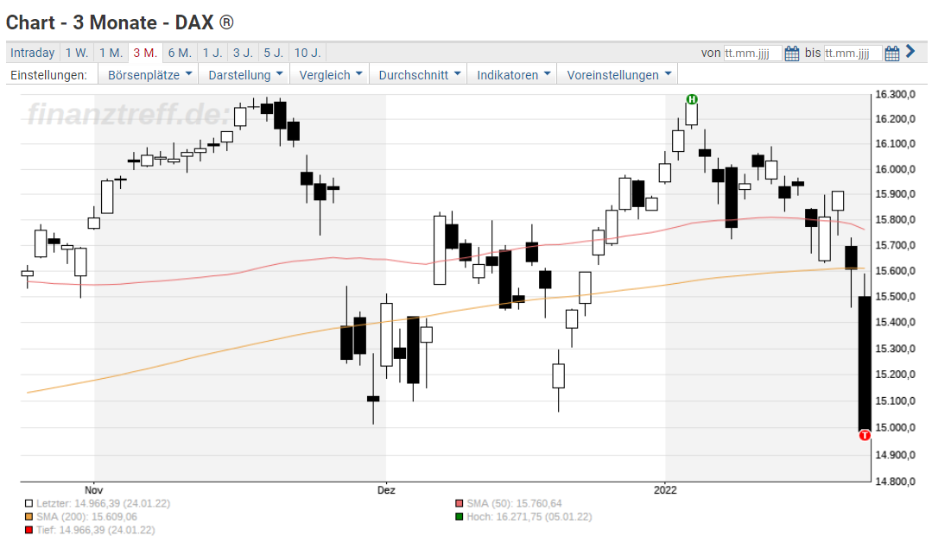932x542 pixels.
Task: Click the pink SMA (50) legend swatch
Action: tap(459, 503)
